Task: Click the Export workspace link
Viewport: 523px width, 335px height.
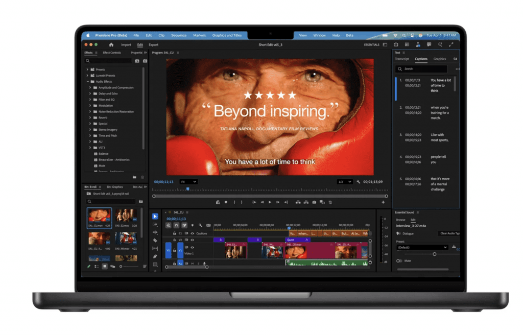Action: click(x=153, y=45)
